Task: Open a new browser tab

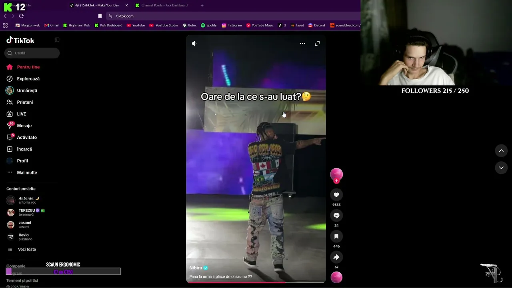Action: click(x=202, y=5)
